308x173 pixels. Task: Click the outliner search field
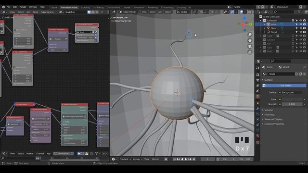coord(284,12)
